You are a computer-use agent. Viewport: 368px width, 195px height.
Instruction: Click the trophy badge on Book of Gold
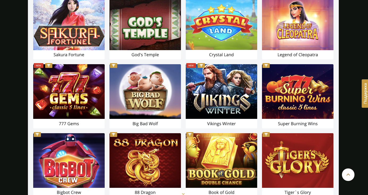pyautogui.click(x=190, y=135)
